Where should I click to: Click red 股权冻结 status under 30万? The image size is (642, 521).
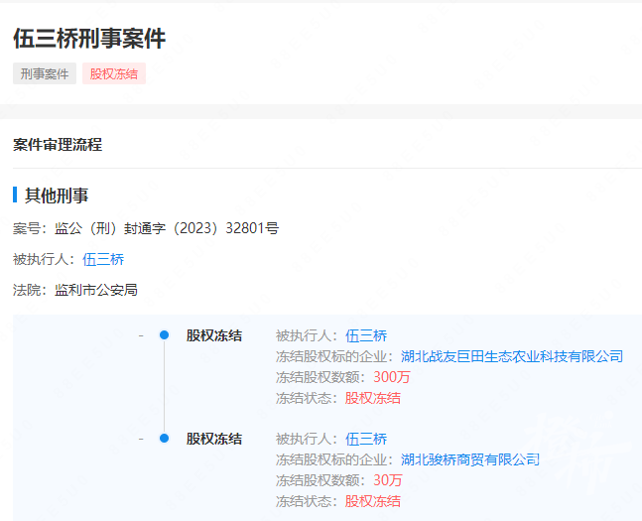pos(373,501)
